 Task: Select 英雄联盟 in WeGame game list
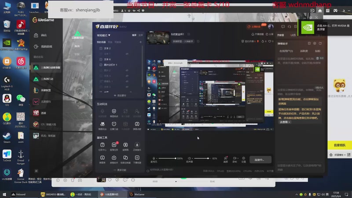click(x=46, y=90)
